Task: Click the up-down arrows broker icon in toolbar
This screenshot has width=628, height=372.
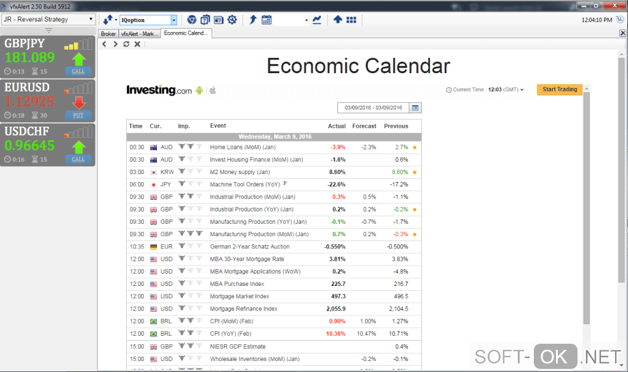Action: (x=108, y=20)
